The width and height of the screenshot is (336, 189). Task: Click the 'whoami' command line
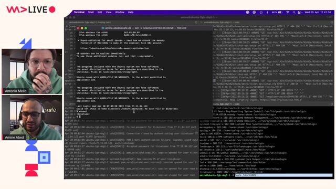(x=82, y=111)
